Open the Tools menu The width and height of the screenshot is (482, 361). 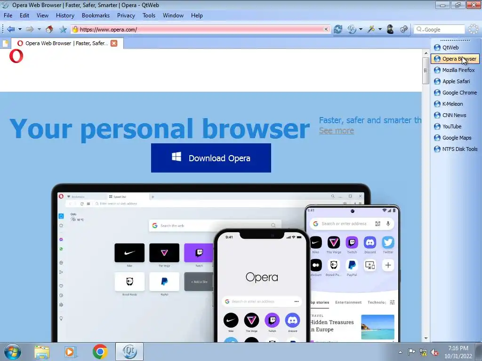pos(149,16)
